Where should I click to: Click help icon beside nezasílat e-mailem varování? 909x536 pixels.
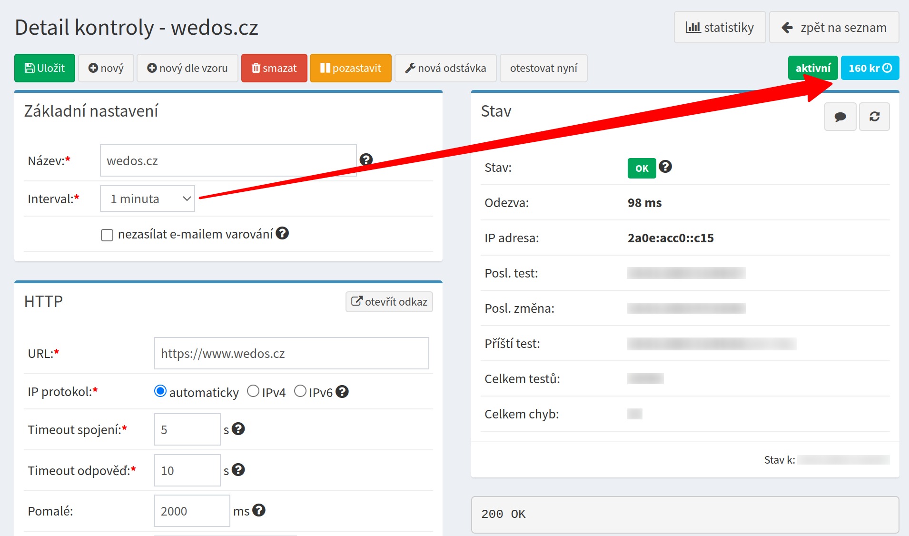tap(282, 233)
